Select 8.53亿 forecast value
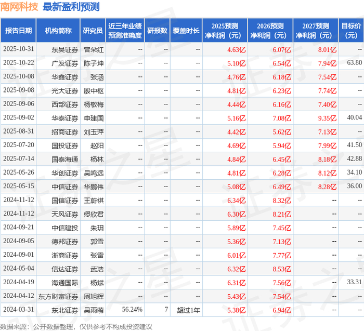 coord(282,269)
